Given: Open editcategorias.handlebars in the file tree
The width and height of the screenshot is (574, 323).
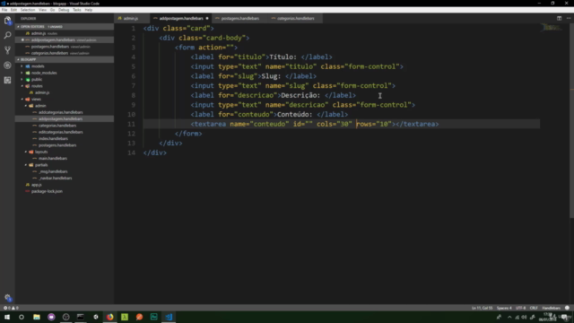Looking at the screenshot, I should [x=60, y=132].
